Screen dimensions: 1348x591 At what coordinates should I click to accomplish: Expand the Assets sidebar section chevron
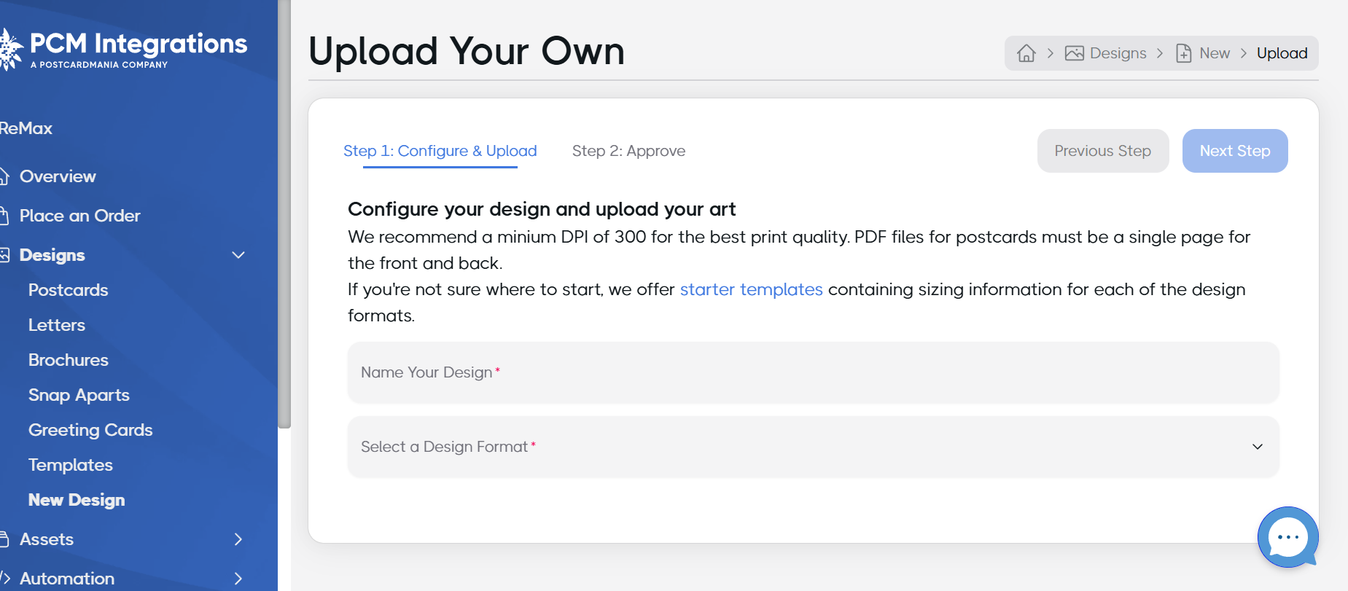[x=238, y=539]
